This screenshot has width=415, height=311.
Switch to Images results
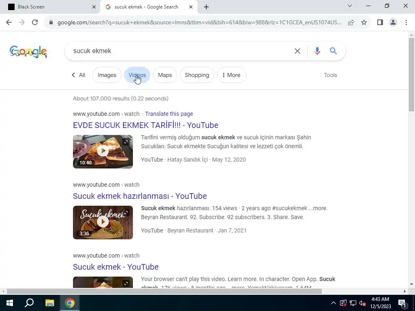tap(107, 75)
